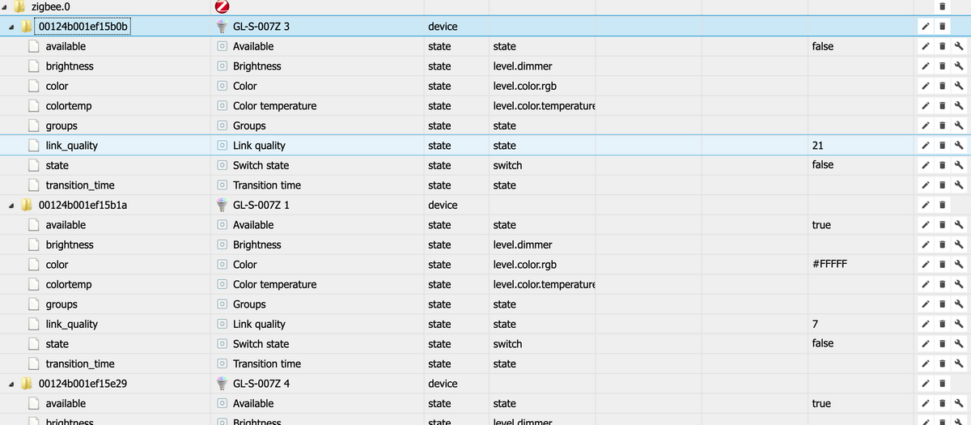Delete device GL-S-007Z 1 with trash icon
This screenshot has width=971, height=425.
tap(942, 205)
